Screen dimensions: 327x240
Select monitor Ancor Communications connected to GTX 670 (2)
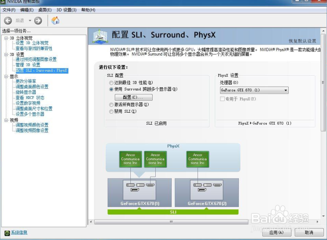[x=198, y=159]
